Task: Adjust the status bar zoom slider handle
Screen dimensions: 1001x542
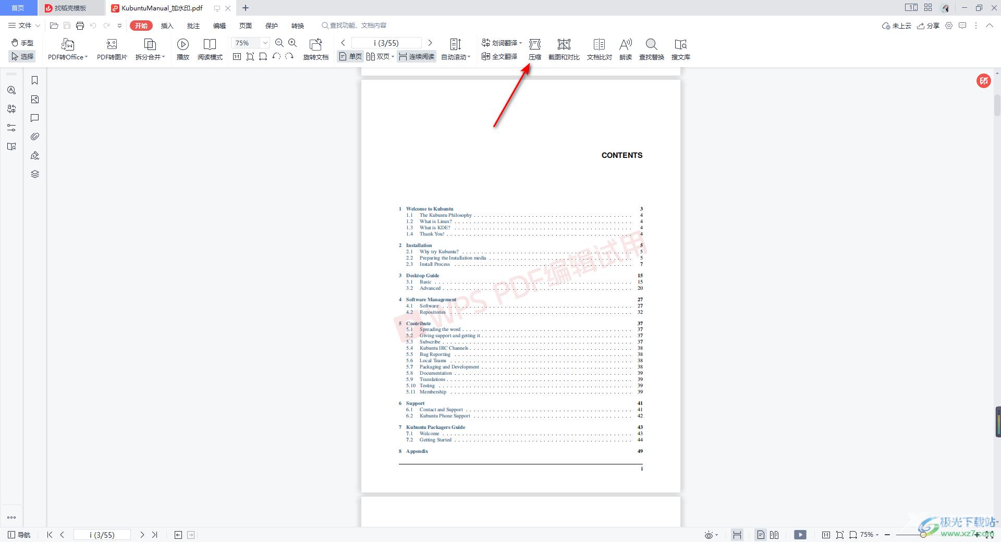Action: [x=923, y=535]
